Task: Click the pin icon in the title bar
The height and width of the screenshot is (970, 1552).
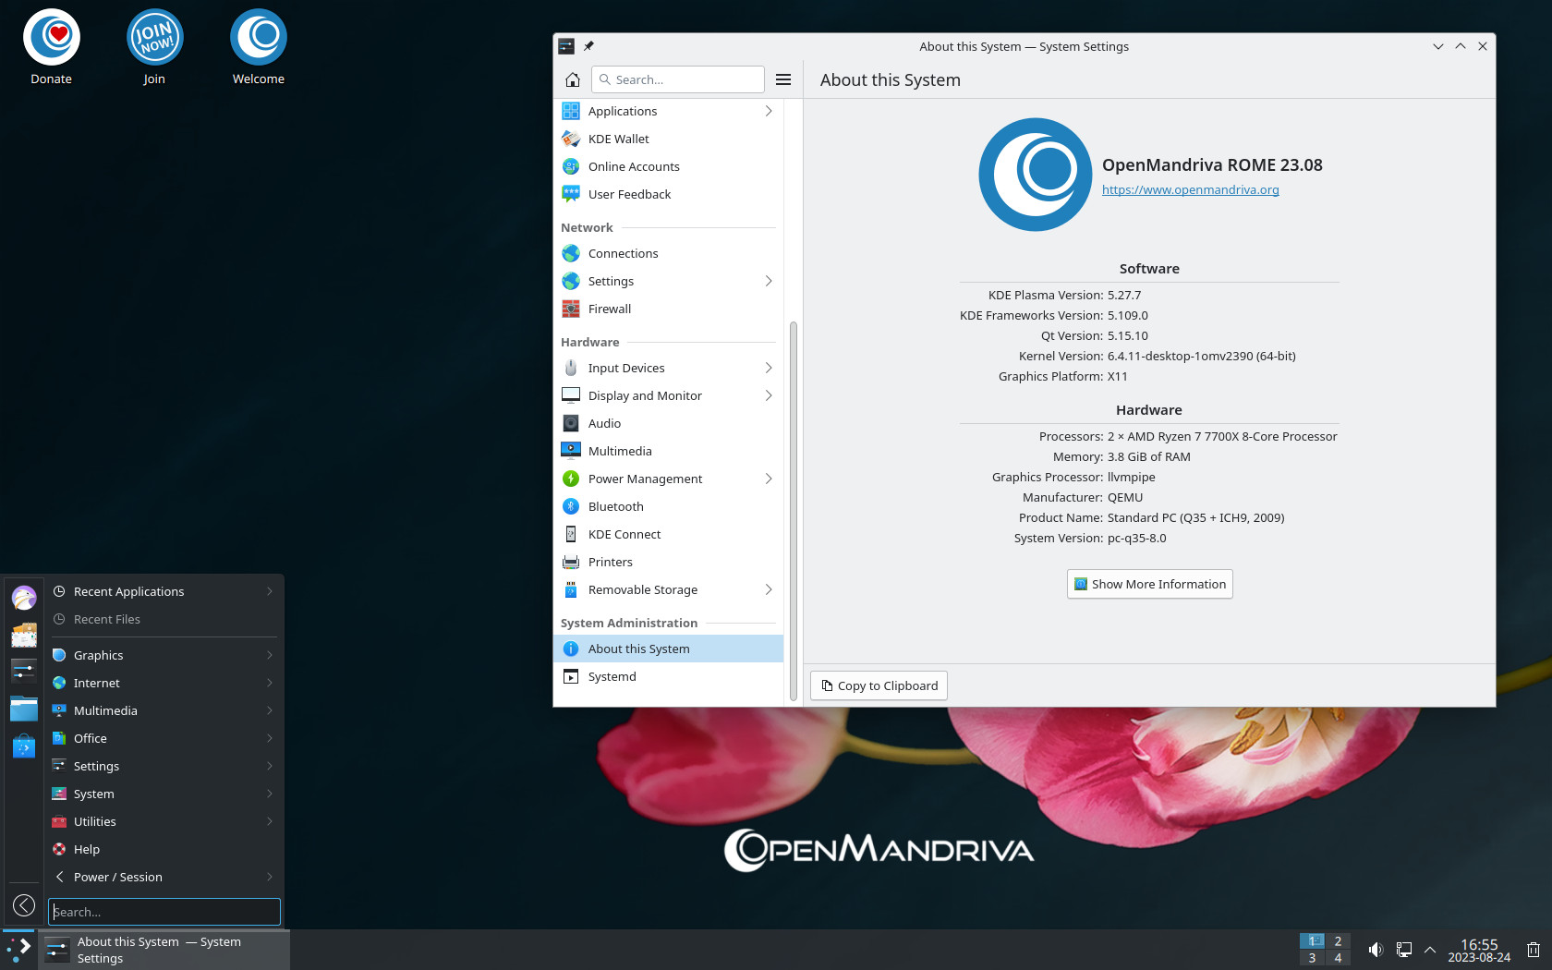Action: coord(588,46)
